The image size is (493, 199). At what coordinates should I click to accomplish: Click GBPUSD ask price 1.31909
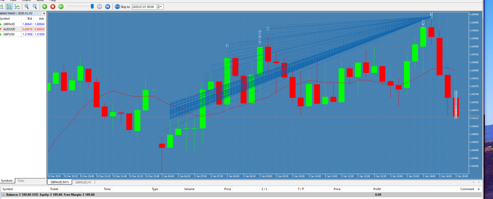pyautogui.click(x=39, y=34)
